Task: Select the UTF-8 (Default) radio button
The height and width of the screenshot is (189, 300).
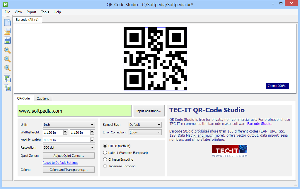Action: coord(105,146)
